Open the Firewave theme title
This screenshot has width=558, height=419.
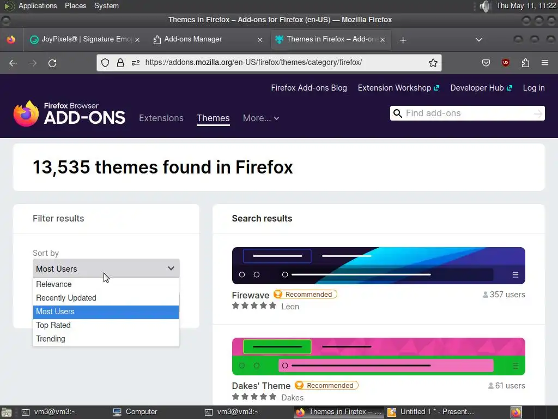click(x=251, y=295)
